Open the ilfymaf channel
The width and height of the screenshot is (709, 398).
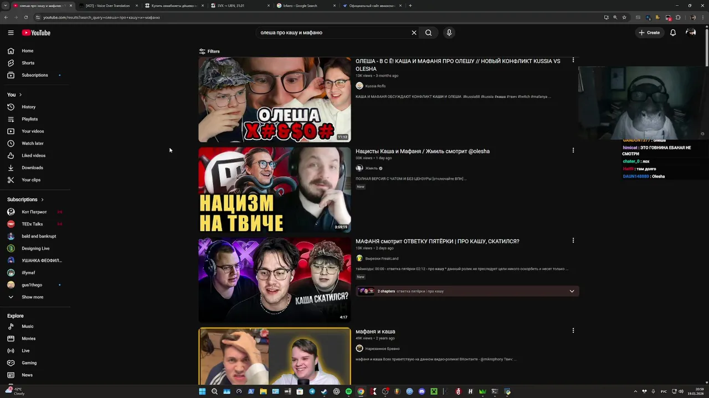tap(35, 273)
